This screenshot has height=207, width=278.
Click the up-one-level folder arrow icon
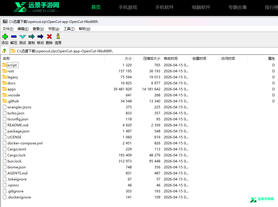click(x=4, y=51)
